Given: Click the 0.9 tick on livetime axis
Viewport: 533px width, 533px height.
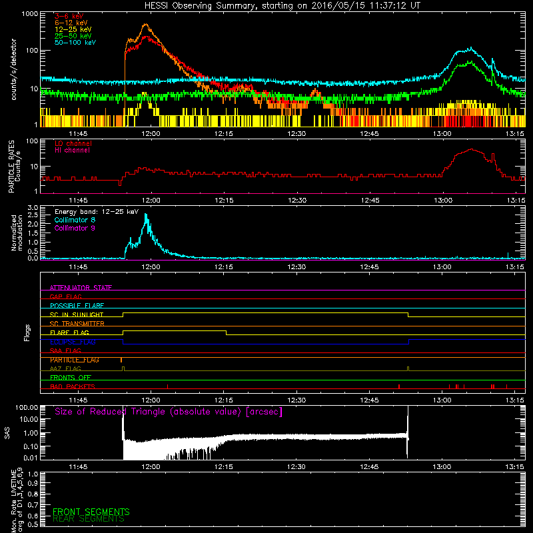Looking at the screenshot, I should tap(33, 483).
